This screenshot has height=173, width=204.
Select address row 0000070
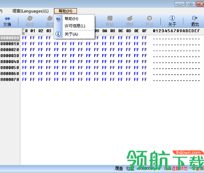point(9,79)
